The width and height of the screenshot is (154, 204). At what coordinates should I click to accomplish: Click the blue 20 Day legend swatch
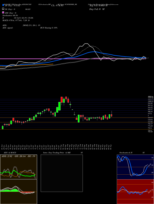[3, 5]
